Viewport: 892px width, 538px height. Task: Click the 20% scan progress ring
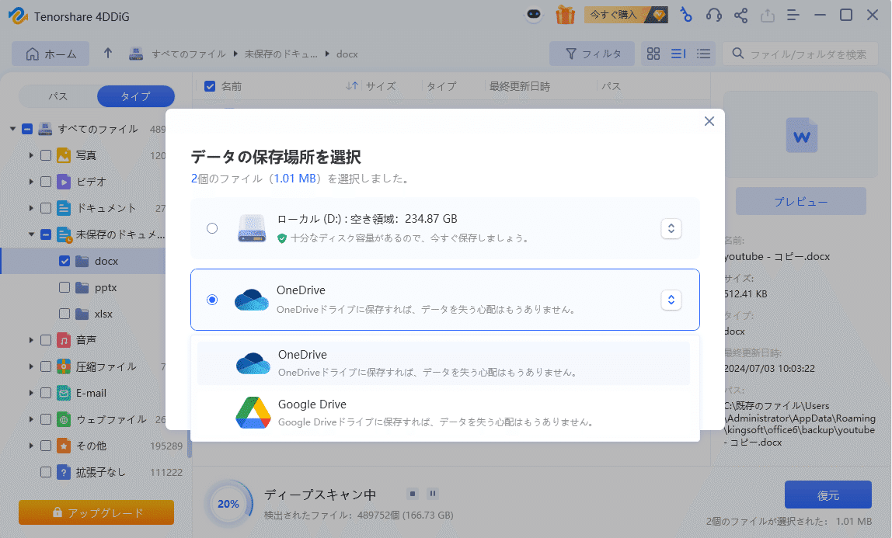coord(228,503)
